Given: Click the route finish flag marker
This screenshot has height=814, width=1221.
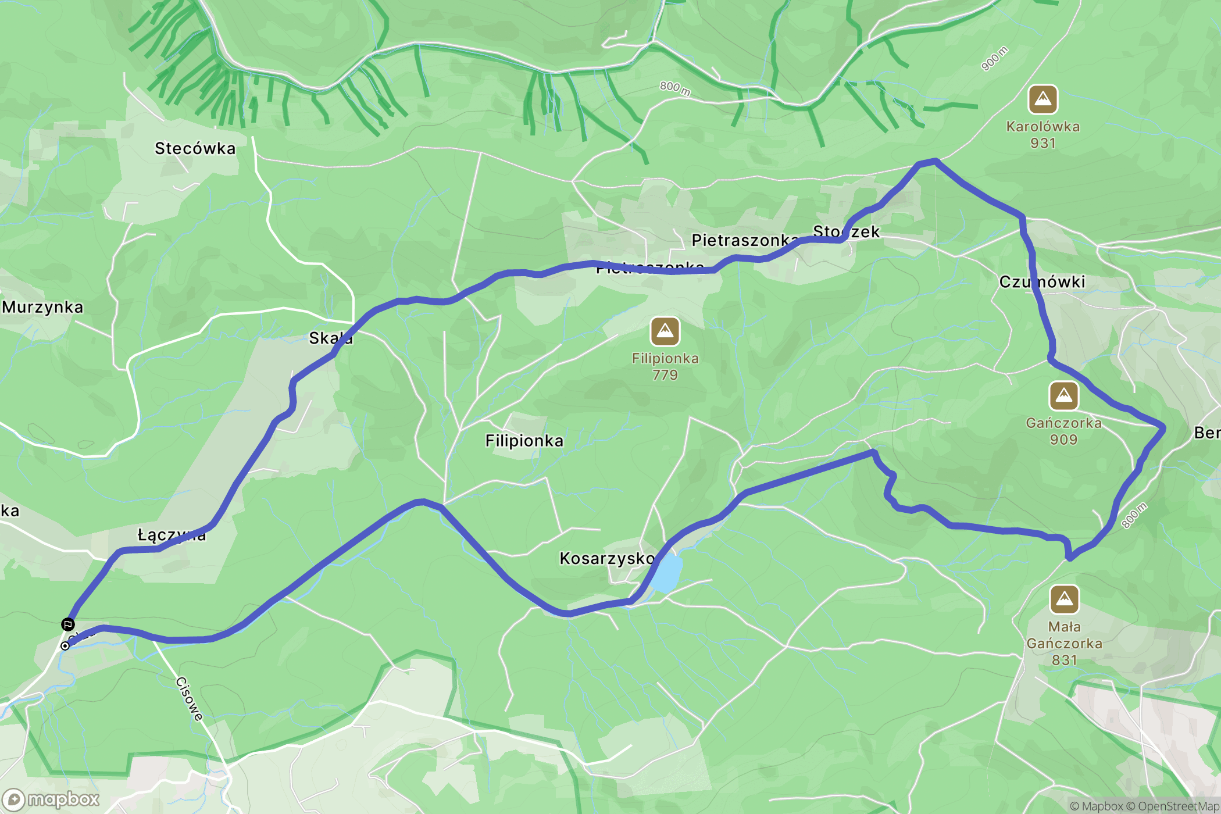Looking at the screenshot, I should [x=68, y=624].
